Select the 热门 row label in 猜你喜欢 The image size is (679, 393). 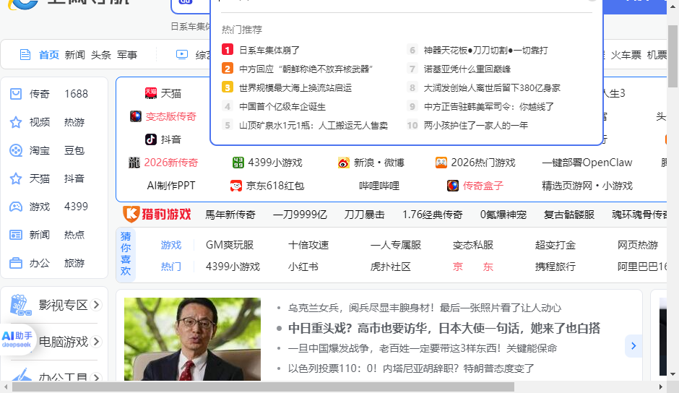(171, 267)
